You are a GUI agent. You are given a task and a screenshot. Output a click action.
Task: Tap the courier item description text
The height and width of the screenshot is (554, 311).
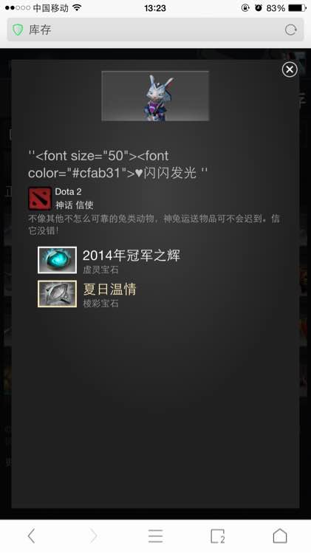pos(154,225)
